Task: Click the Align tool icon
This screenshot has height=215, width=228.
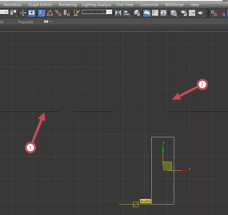Action: pyautogui.click(x=127, y=13)
